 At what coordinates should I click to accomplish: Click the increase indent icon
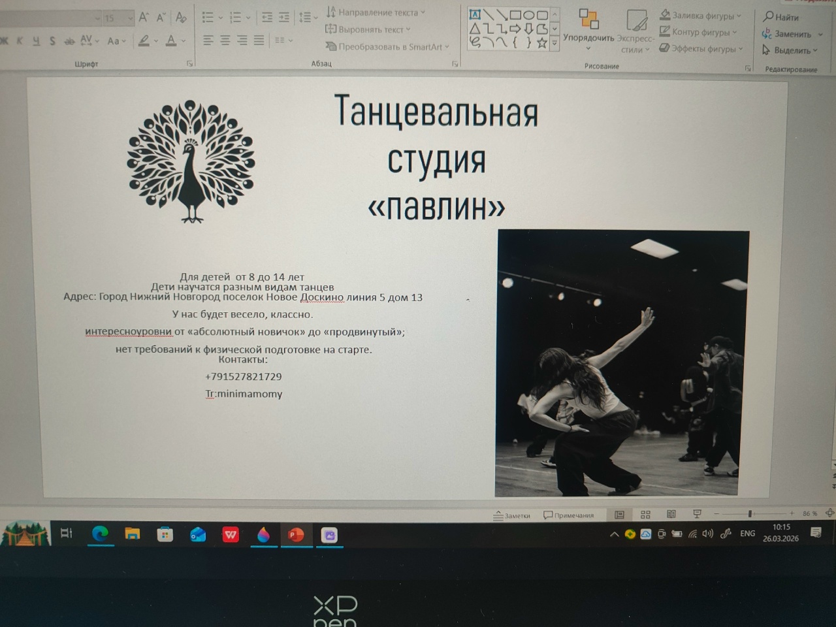[284, 18]
